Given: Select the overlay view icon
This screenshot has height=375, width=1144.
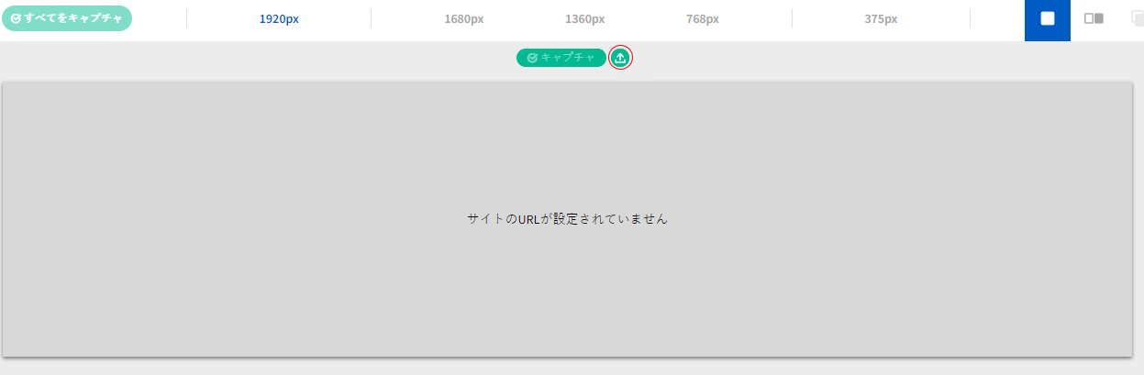Looking at the screenshot, I should 1136,19.
